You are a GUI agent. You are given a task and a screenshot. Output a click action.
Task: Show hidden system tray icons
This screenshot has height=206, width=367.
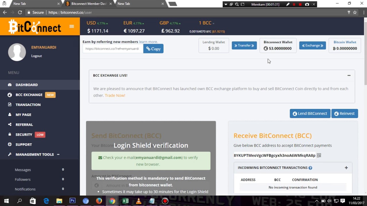[x=317, y=201]
